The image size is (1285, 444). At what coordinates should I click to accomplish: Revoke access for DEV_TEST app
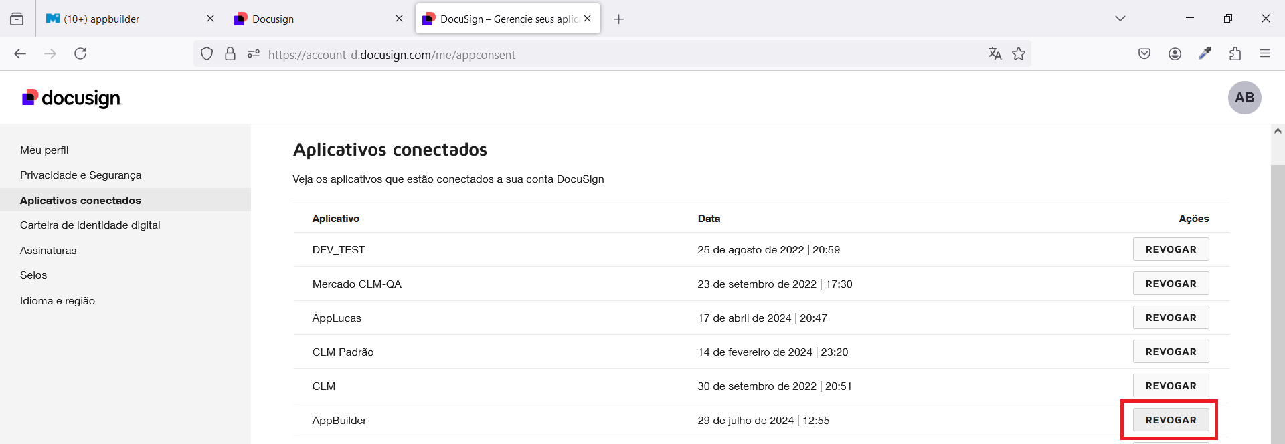coord(1171,249)
